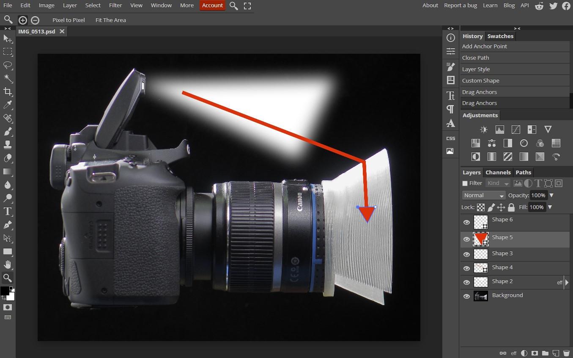The height and width of the screenshot is (358, 573).
Task: Select the Move tool
Action: (8, 39)
